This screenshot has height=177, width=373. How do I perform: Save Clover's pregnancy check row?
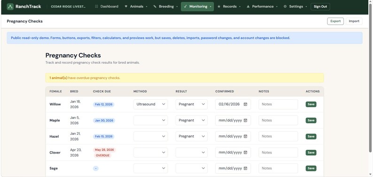click(x=311, y=153)
